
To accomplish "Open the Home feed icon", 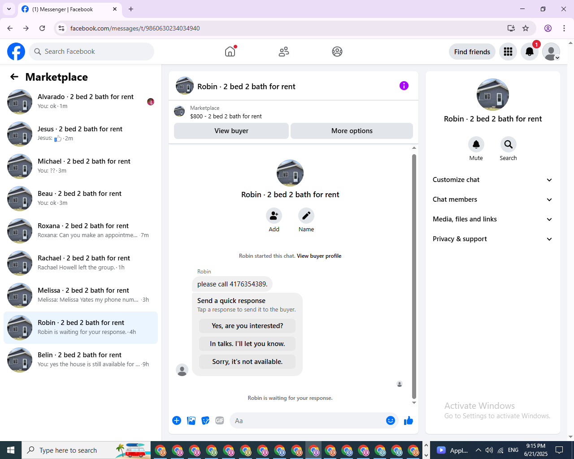I will 230,52.
